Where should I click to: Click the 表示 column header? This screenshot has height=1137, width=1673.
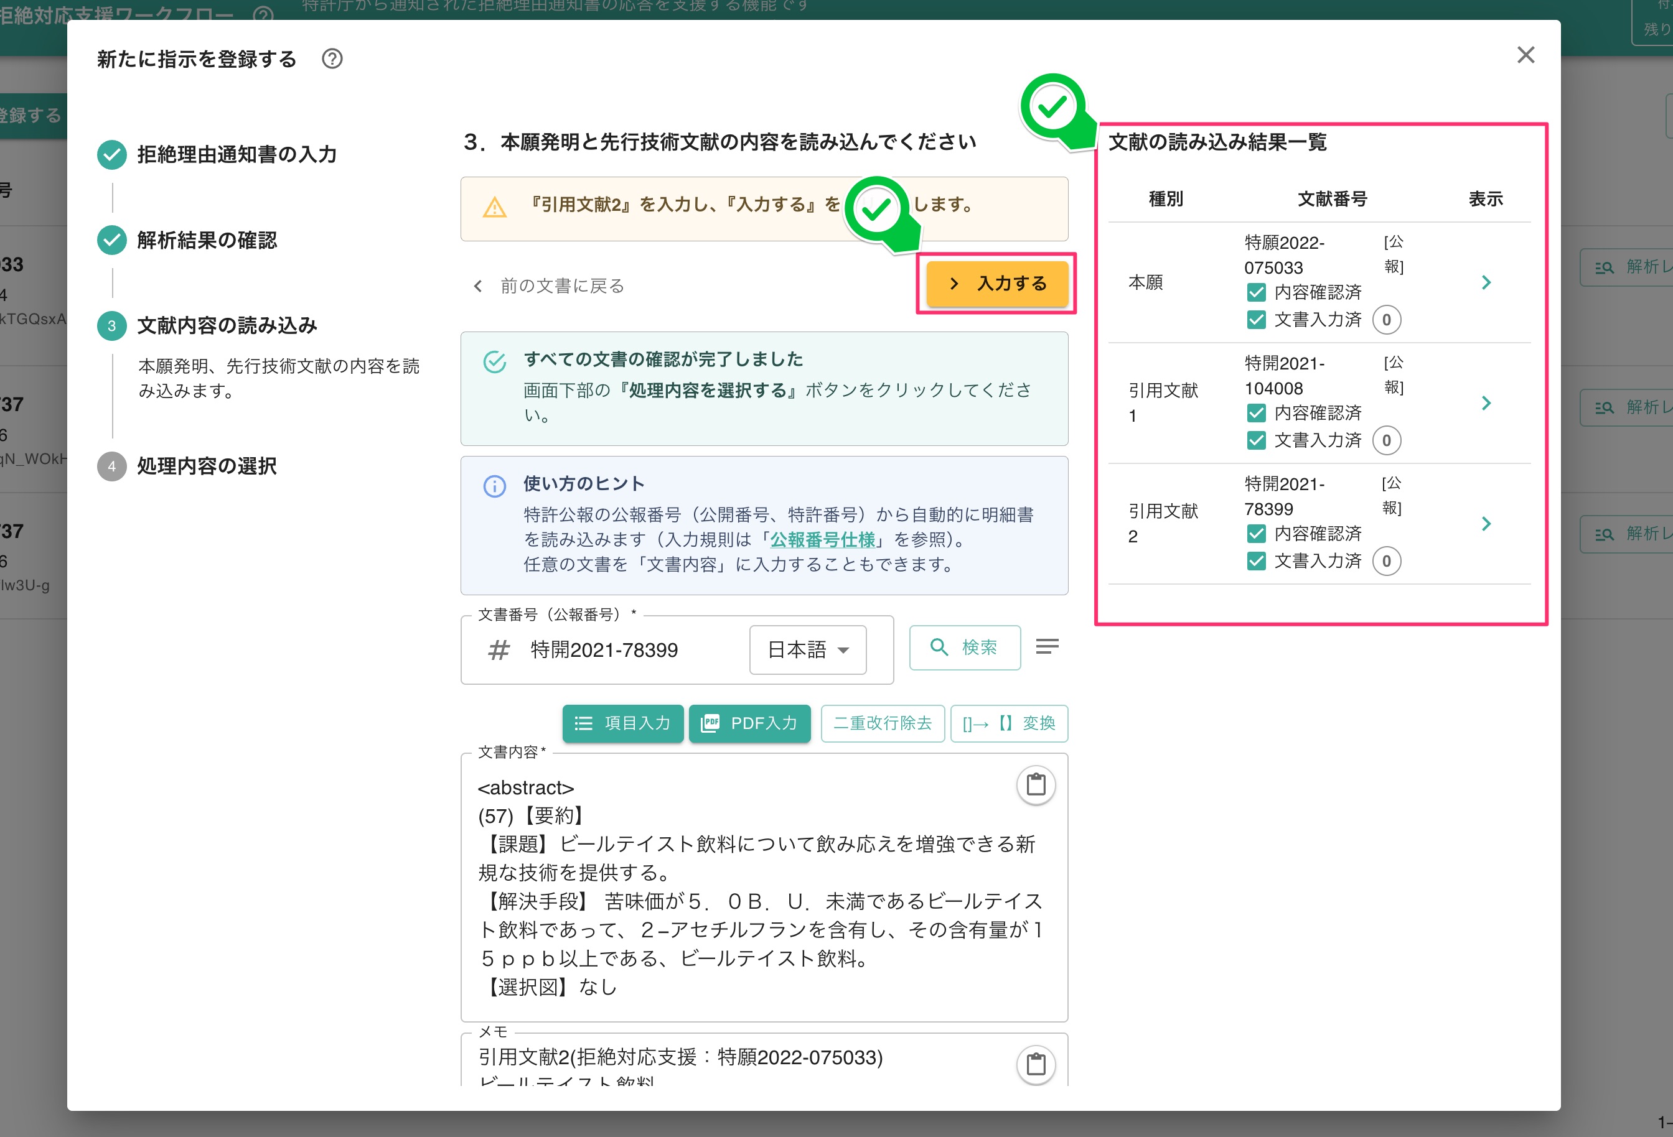1486,198
